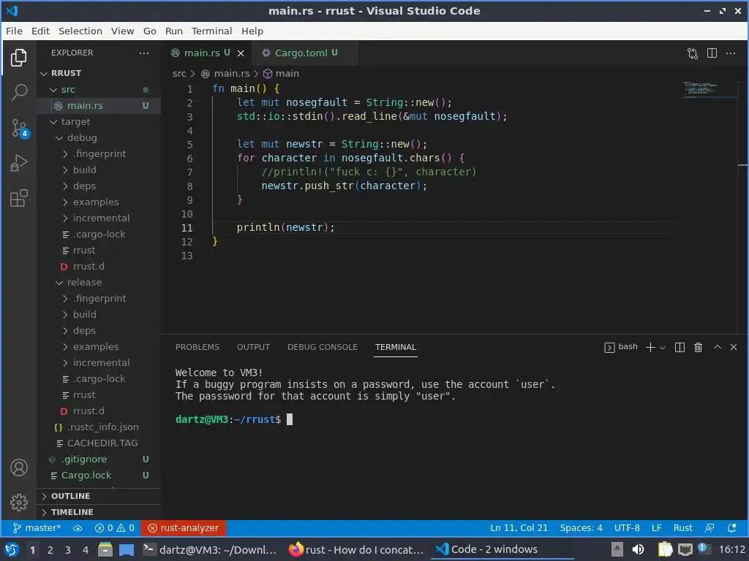The image size is (749, 561).
Task: Expand build folder under debug
Action: 99,169
